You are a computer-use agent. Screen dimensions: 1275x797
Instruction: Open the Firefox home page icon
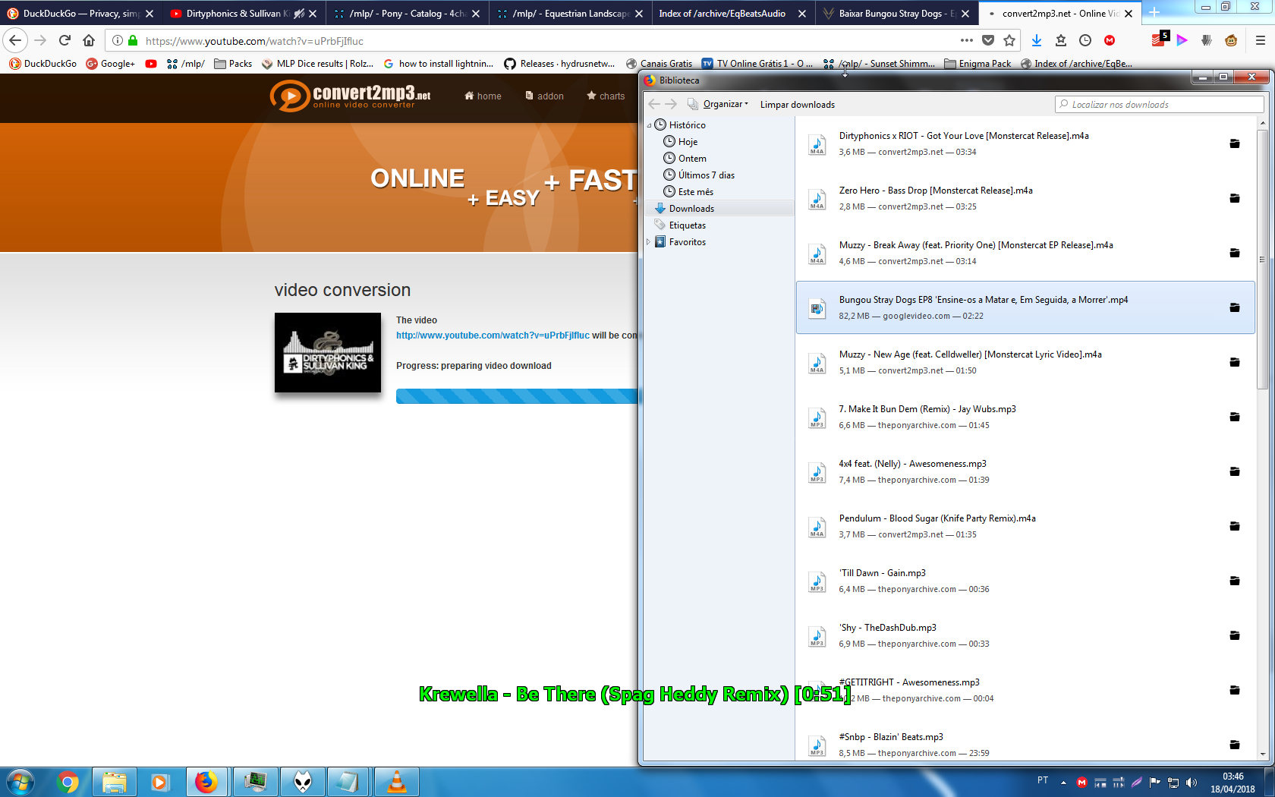point(89,40)
